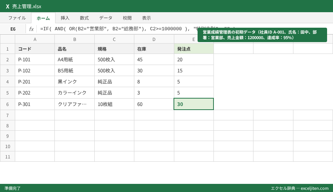
Task: Click the 品名 header cell
Action: 74,49
